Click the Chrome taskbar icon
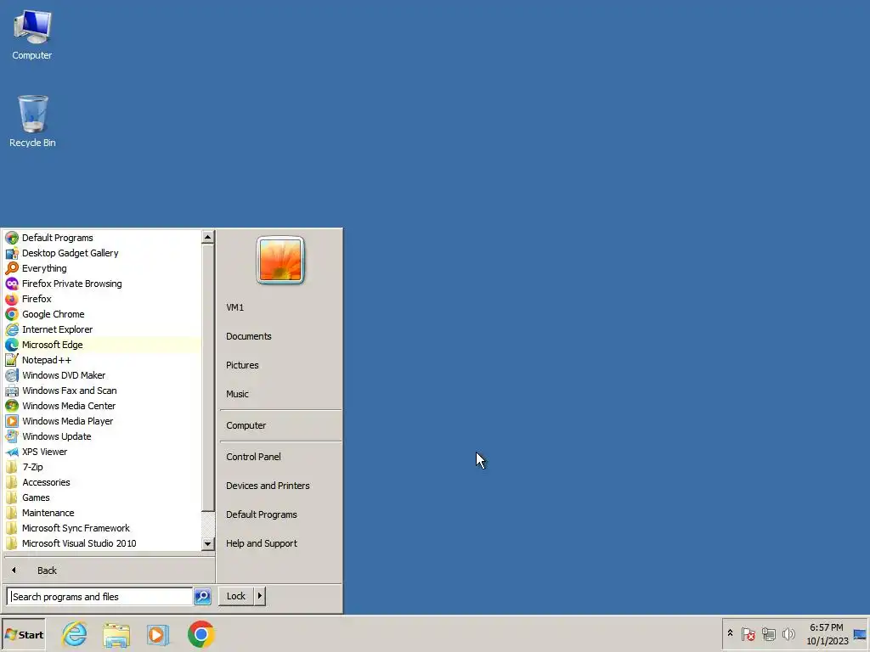The image size is (870, 652). 201,634
